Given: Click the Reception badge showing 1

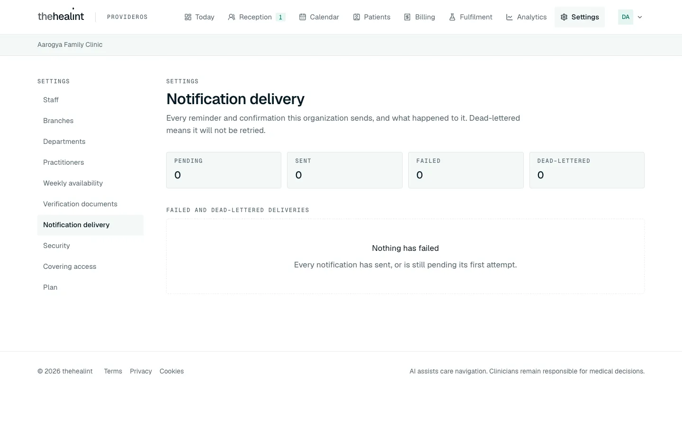Looking at the screenshot, I should click(x=280, y=17).
